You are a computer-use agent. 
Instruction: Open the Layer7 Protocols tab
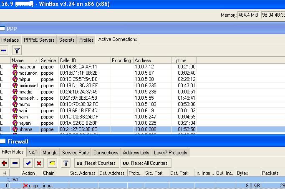point(171,153)
